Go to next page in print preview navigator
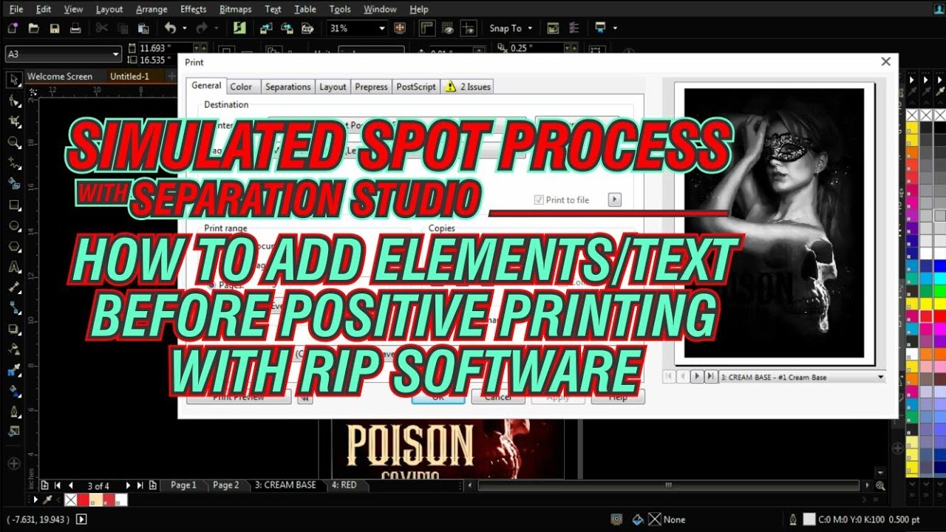Viewport: 946px width, 532px height. (696, 377)
